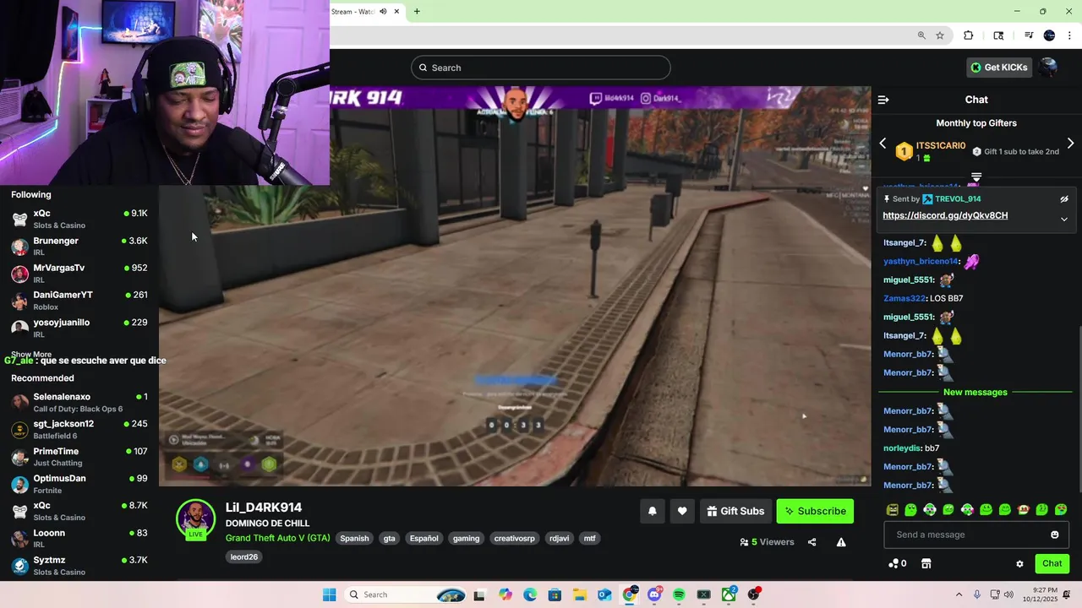Open the browser zoom magnifier icon
Image resolution: width=1082 pixels, height=608 pixels.
[921, 35]
